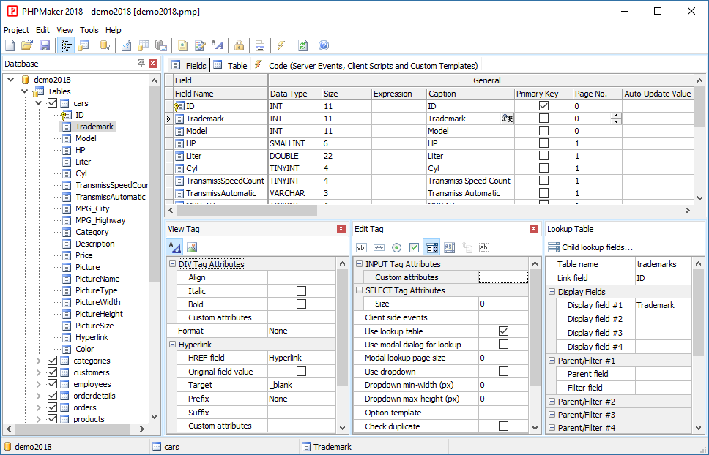709x455 pixels.
Task: Open the Tools menu
Action: (x=89, y=30)
